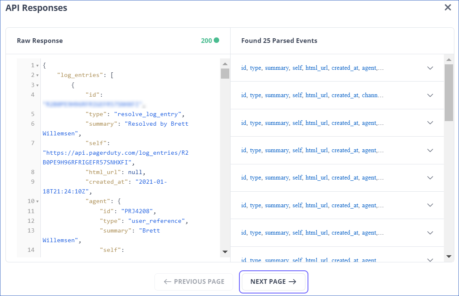This screenshot has width=459, height=296.
Task: Click the NEXT PAGE button
Action: pos(273,282)
